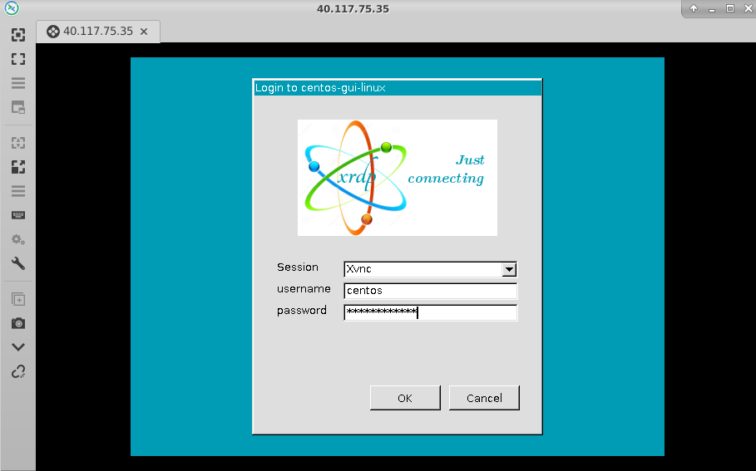
Task: Focus the username field containing centos
Action: coord(430,291)
